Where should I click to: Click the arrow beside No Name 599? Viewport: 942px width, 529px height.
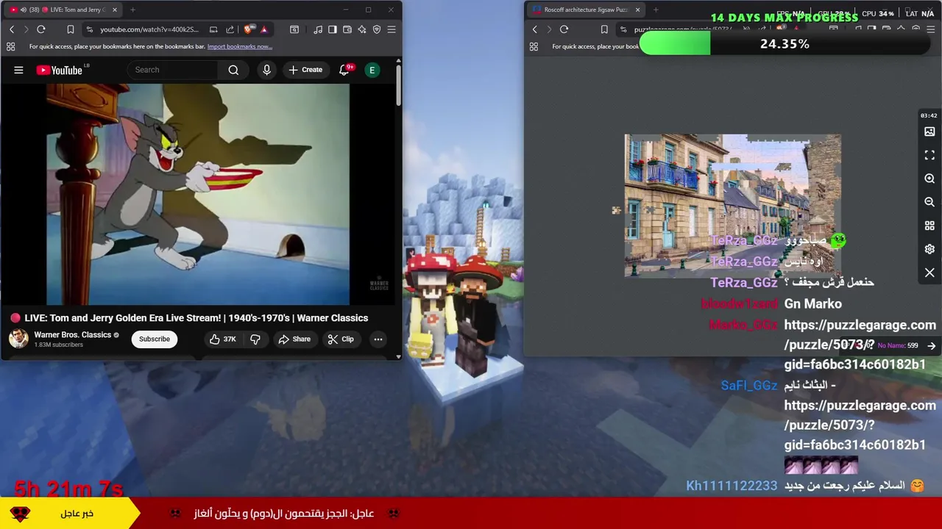(932, 345)
